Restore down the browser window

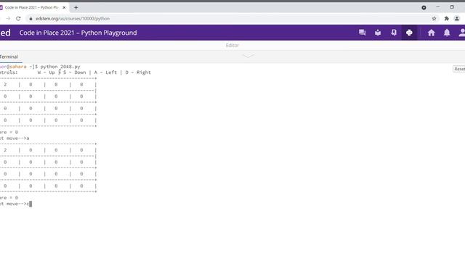pyautogui.click(x=452, y=7)
